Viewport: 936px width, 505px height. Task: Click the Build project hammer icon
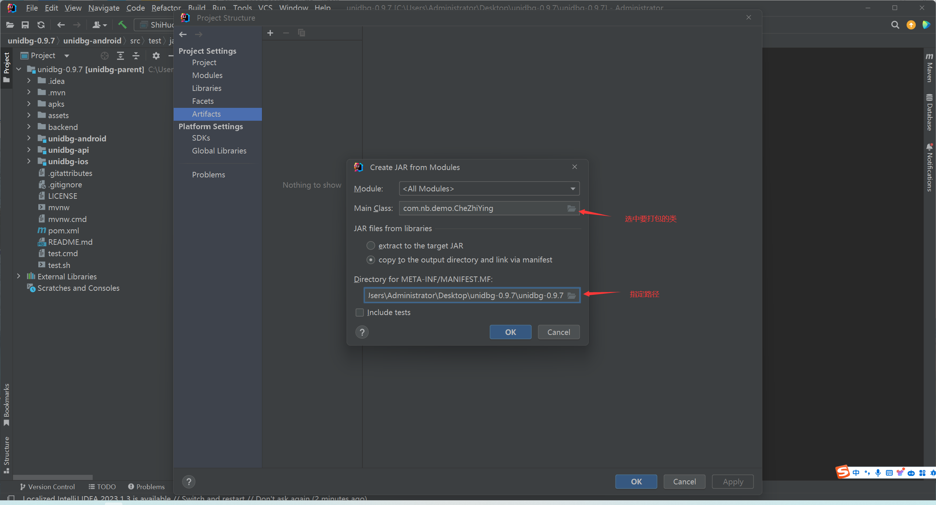pos(122,25)
